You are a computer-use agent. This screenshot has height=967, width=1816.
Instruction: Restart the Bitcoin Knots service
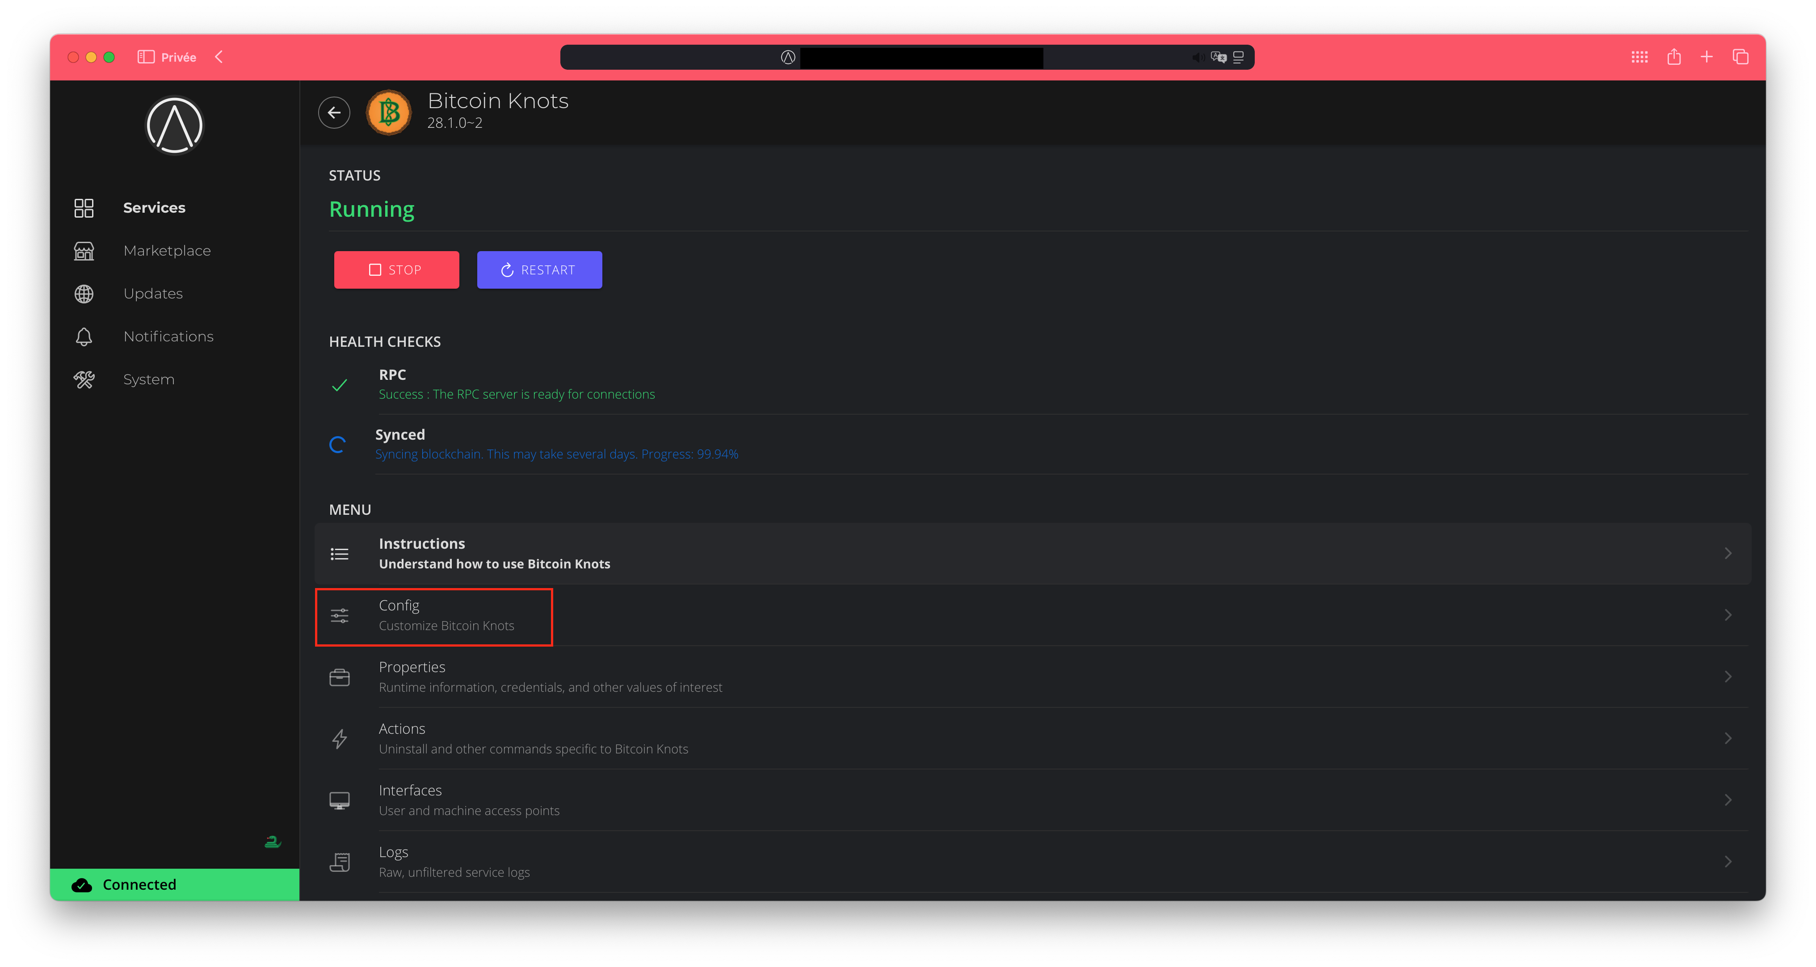539,270
